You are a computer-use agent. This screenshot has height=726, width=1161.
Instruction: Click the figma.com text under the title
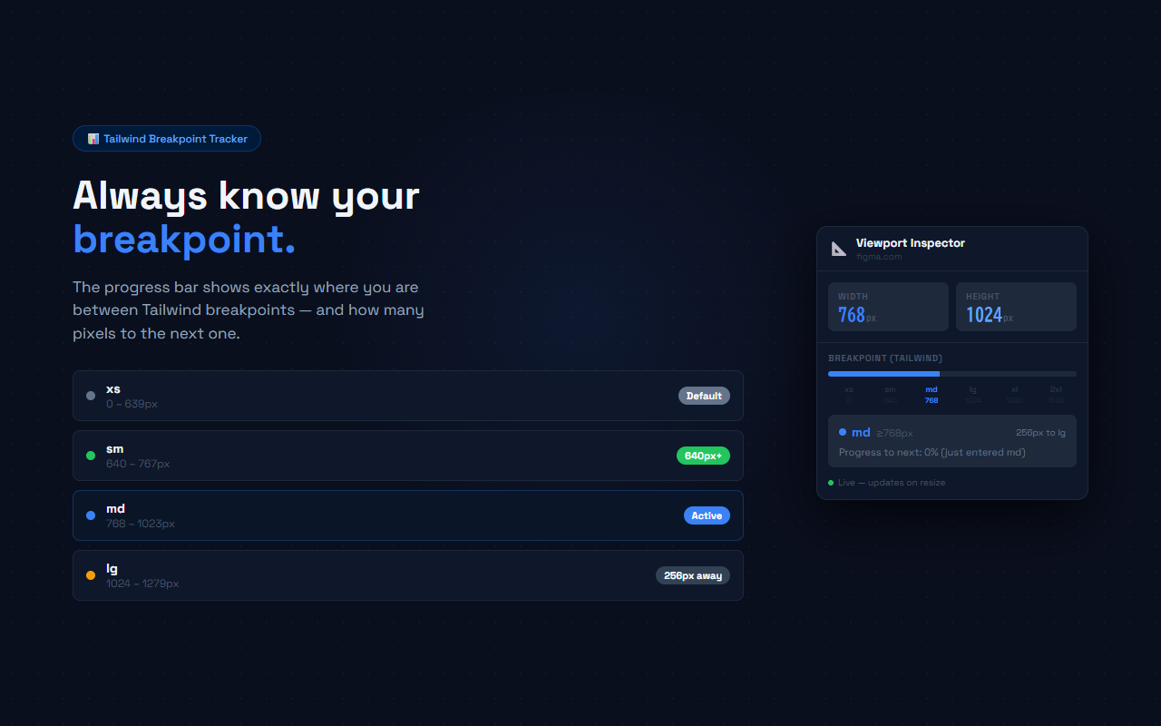coord(879,257)
